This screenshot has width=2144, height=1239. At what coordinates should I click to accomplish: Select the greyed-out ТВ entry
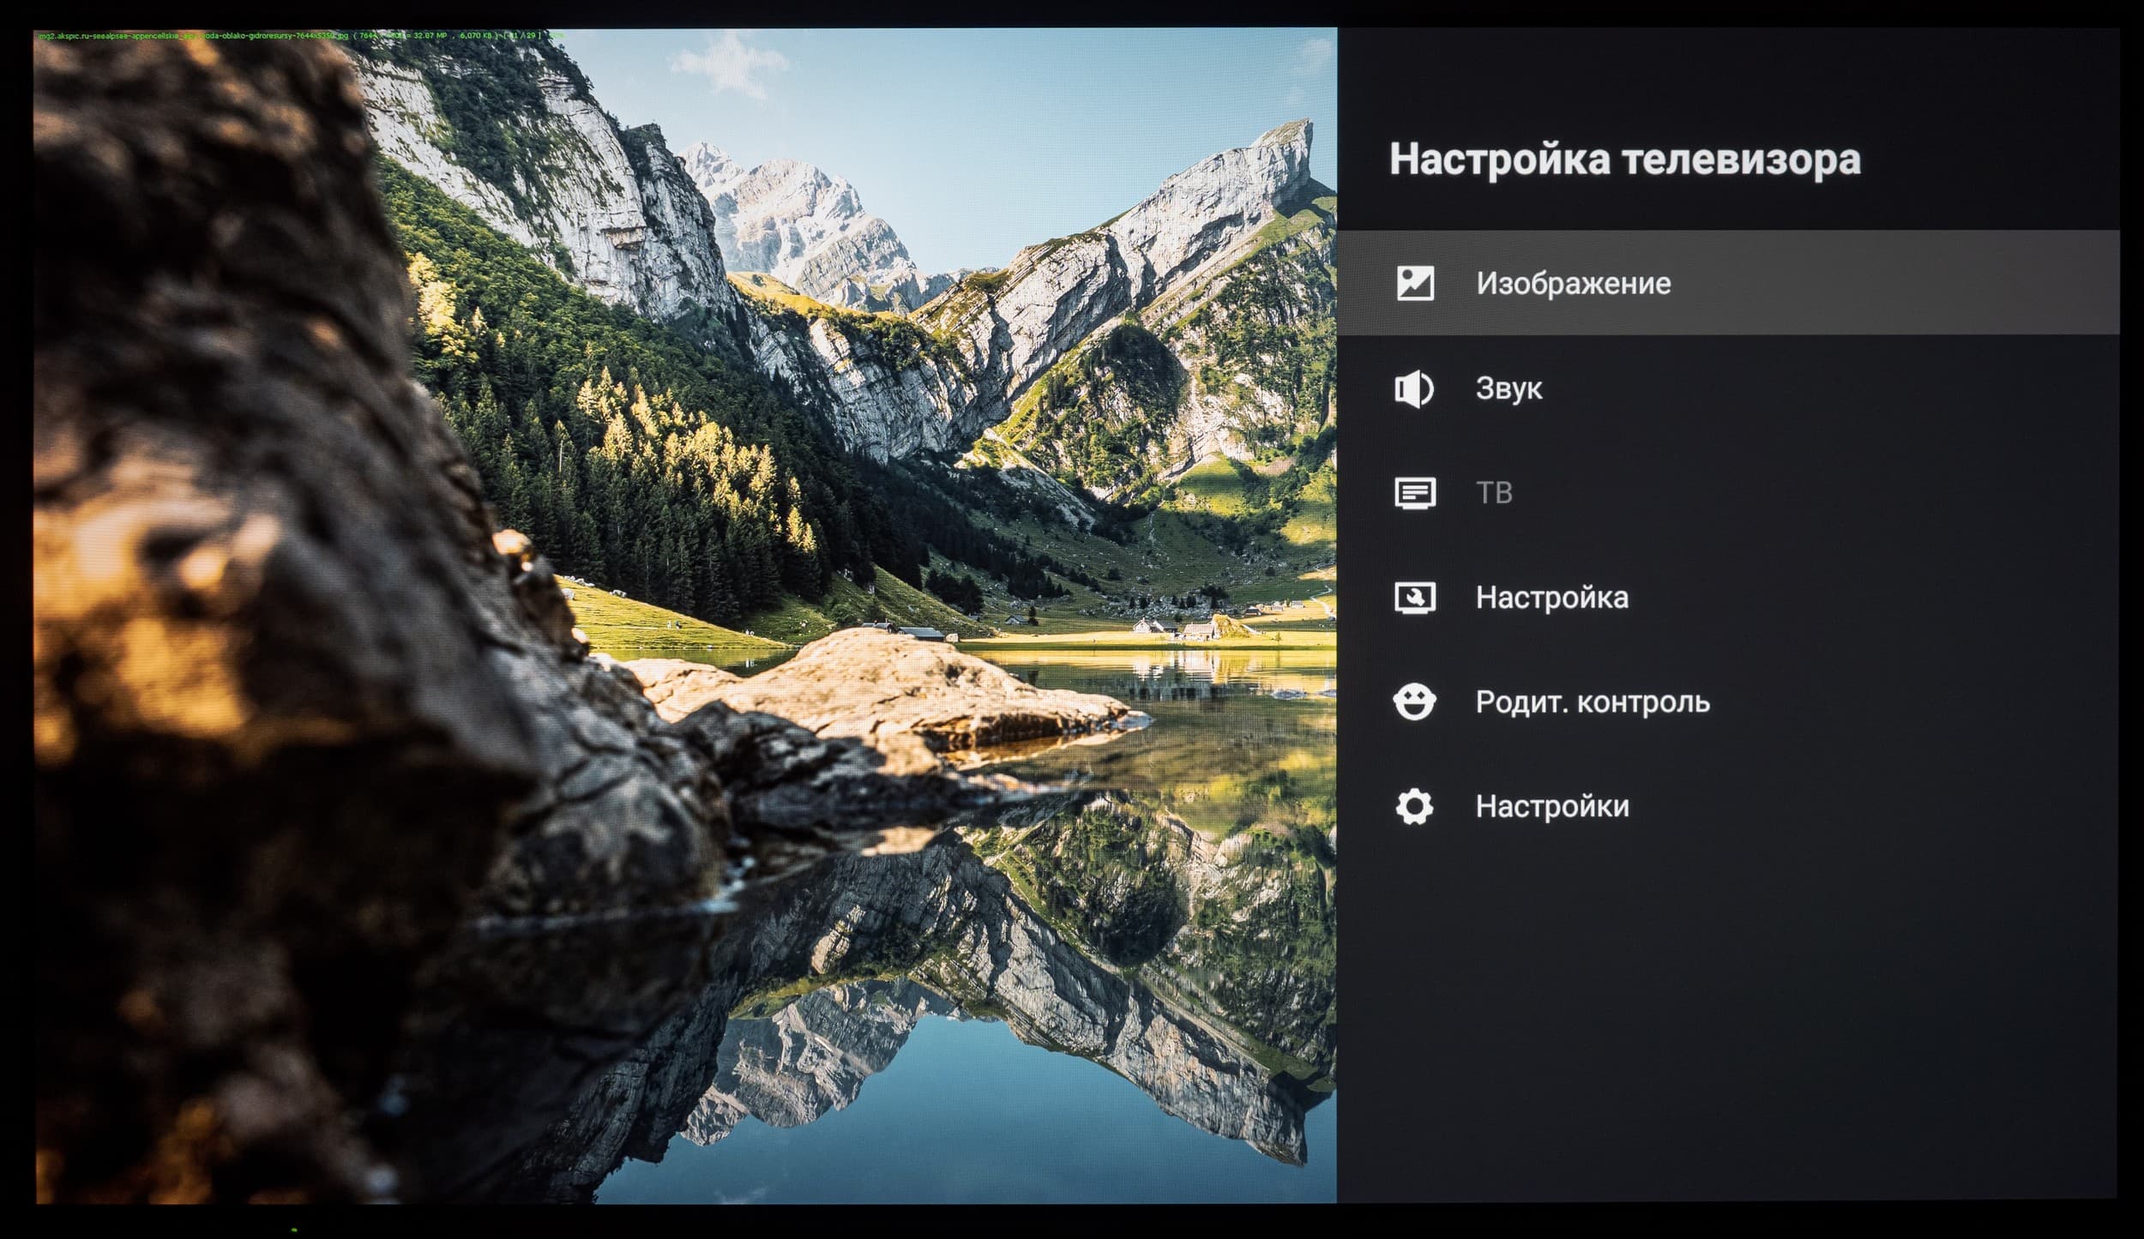1494,493
